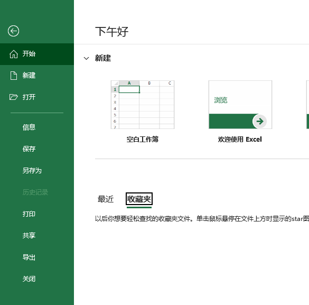Click the 打开 folder icon
The height and width of the screenshot is (305, 309).
(14, 97)
